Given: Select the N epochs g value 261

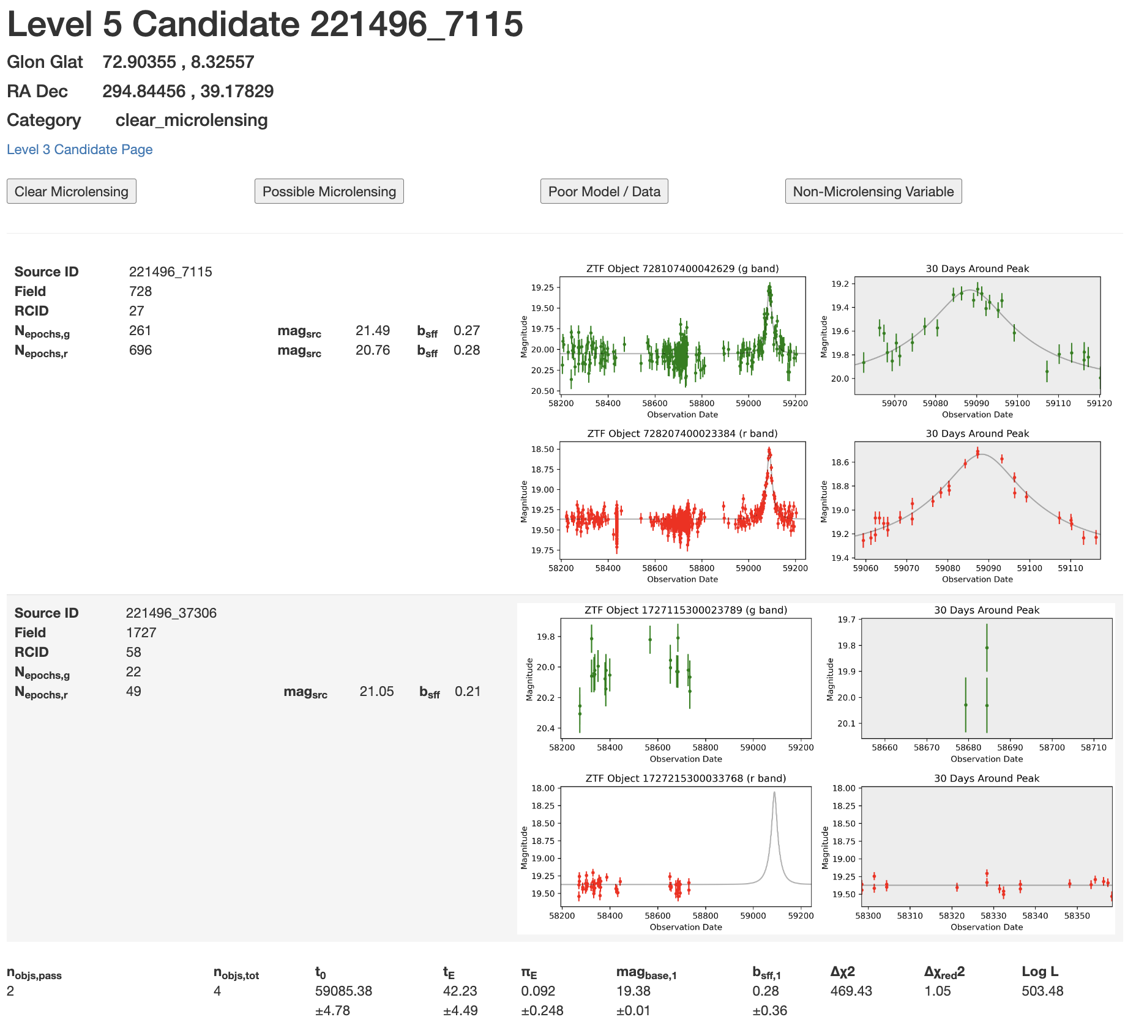Looking at the screenshot, I should 140,330.
